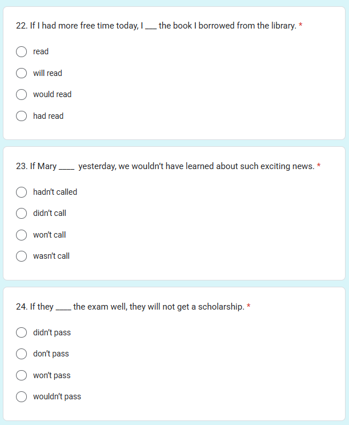The height and width of the screenshot is (425, 349).
Task: Select 'hadn't called' for question 23
Action: pos(21,192)
